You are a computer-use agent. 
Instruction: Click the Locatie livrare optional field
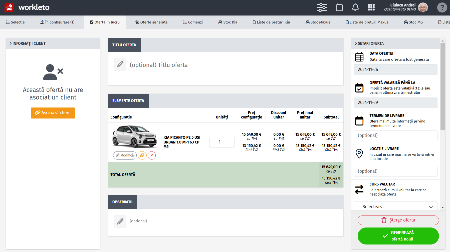tap(395, 171)
